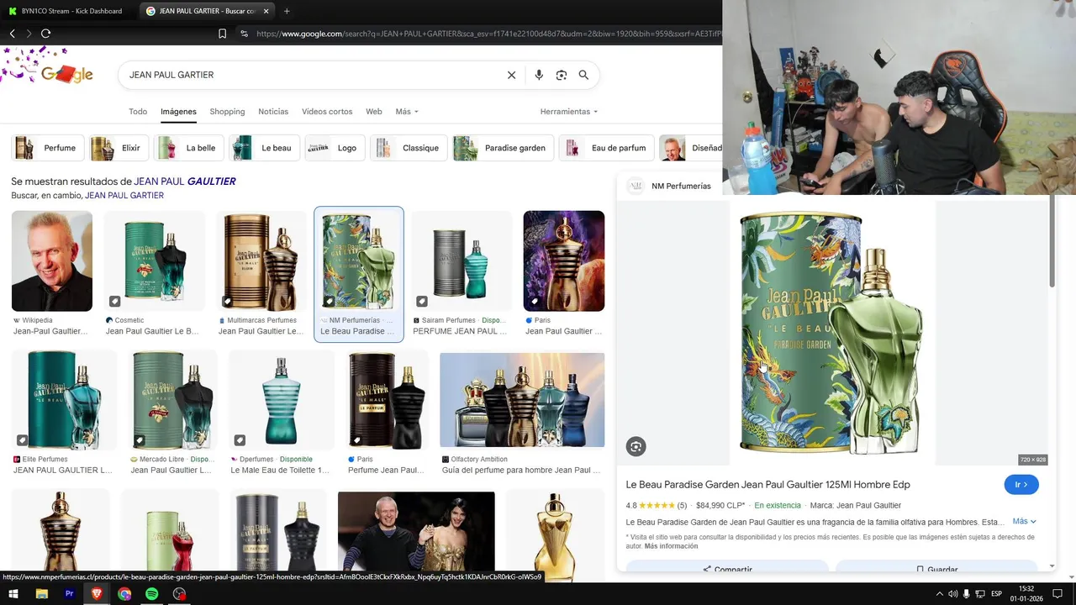Open the Noticias tab

coord(273,112)
